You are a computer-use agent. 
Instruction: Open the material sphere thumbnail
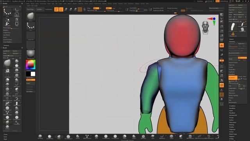tap(30, 54)
